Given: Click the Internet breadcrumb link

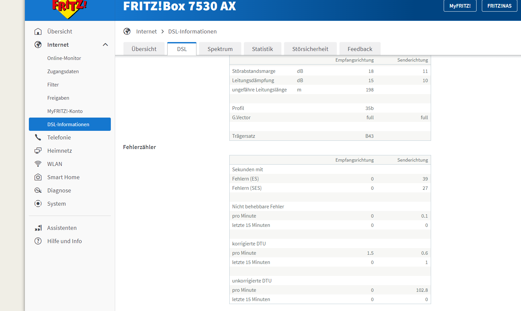Looking at the screenshot, I should (146, 31).
